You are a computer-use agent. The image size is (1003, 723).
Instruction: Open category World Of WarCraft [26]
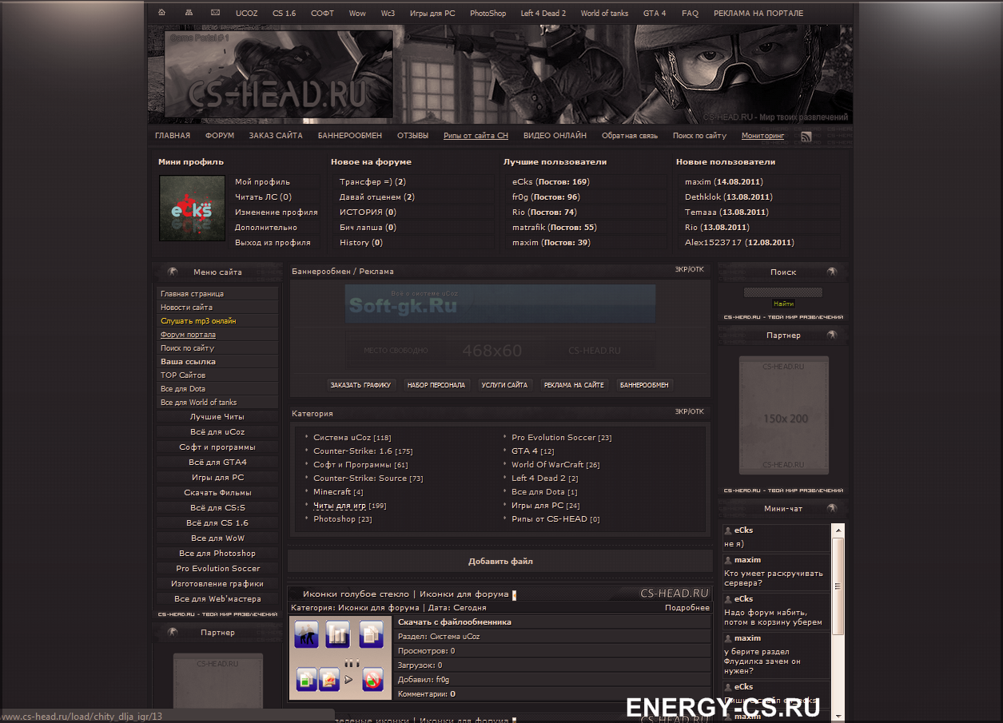(555, 465)
